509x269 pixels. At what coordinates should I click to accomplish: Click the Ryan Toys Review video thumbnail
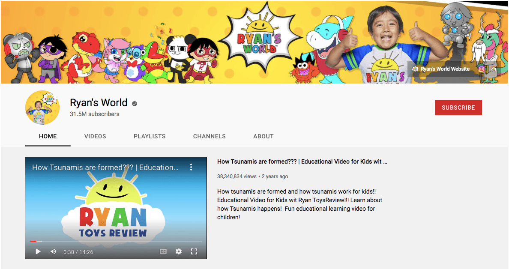pyautogui.click(x=116, y=208)
